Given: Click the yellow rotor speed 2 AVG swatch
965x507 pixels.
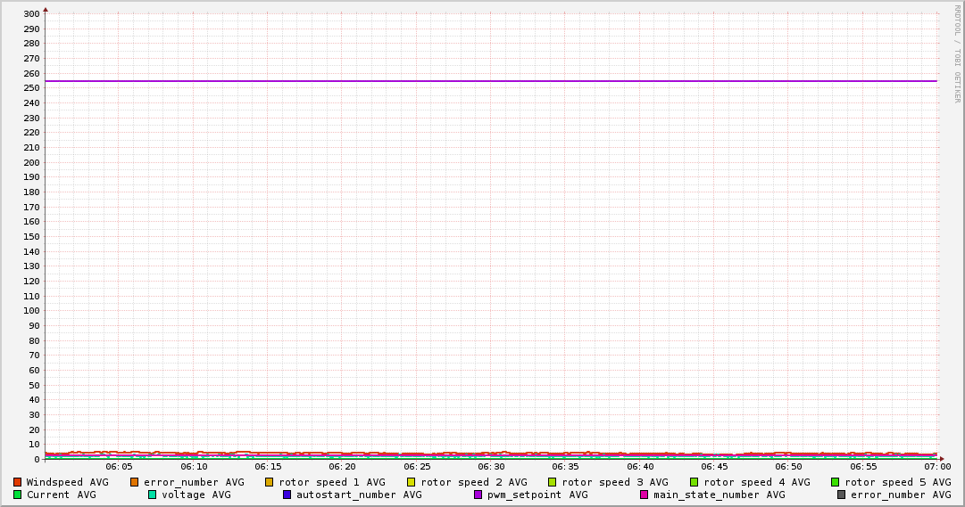Looking at the screenshot, I should (x=412, y=482).
